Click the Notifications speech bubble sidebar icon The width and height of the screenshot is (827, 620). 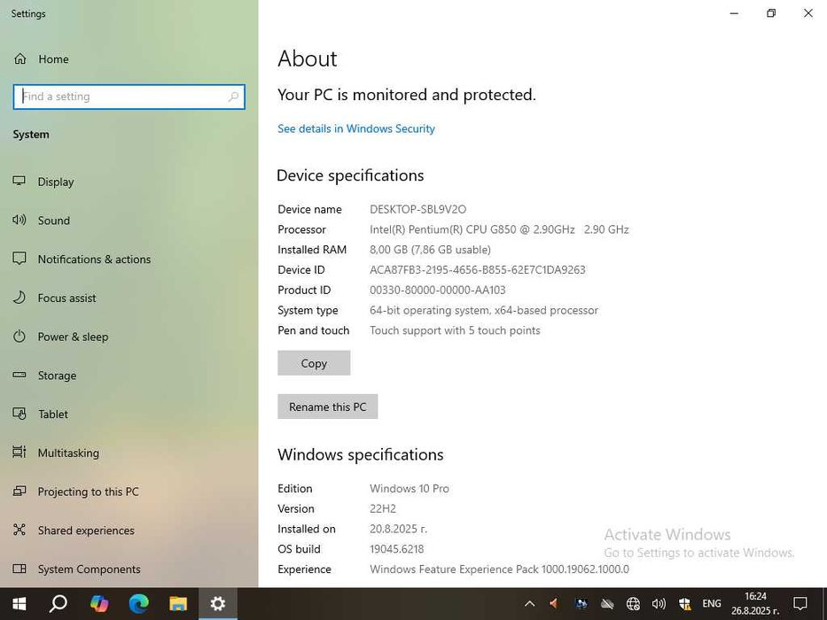[x=19, y=259]
